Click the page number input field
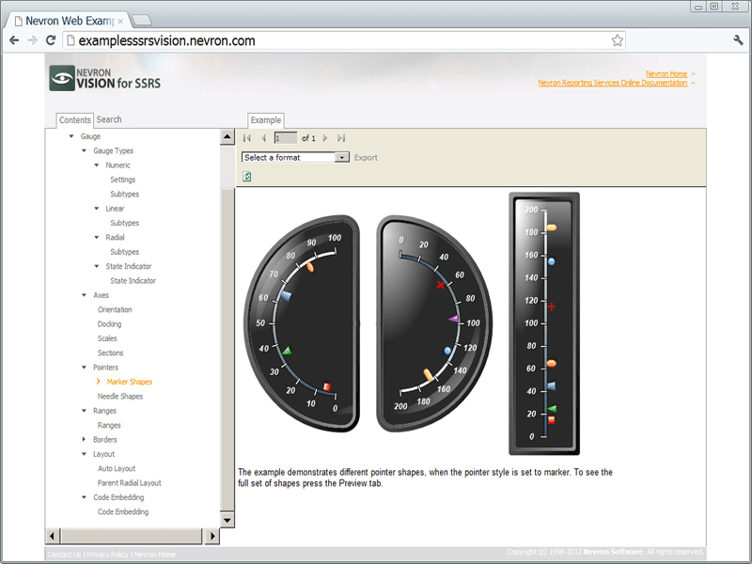This screenshot has width=752, height=564. 286,138
